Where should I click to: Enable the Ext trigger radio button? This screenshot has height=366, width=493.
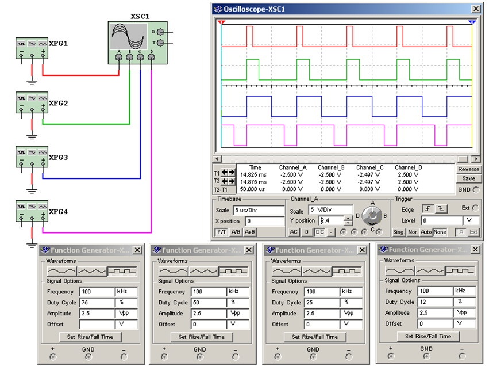coord(476,208)
